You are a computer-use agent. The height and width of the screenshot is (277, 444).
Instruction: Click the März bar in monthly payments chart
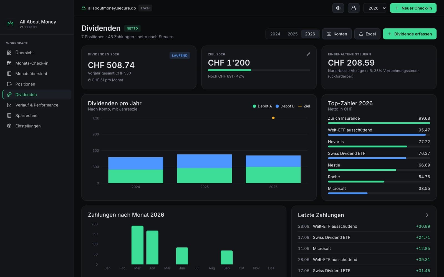[x=137, y=245]
